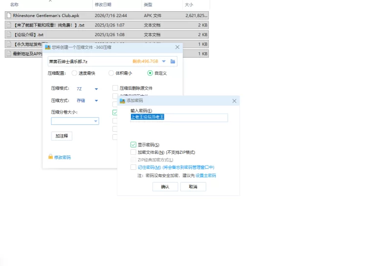
Task: Select file name Rhinestone Gentleman's Club.apk
Action: click(x=46, y=16)
